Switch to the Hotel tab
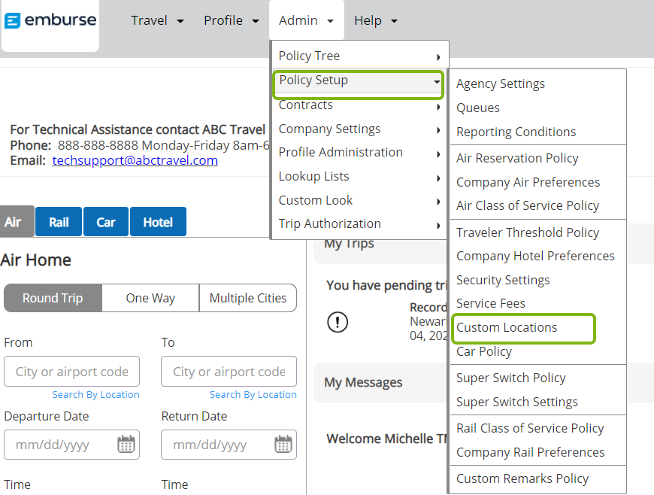Image resolution: width=654 pixels, height=495 pixels. [x=158, y=222]
